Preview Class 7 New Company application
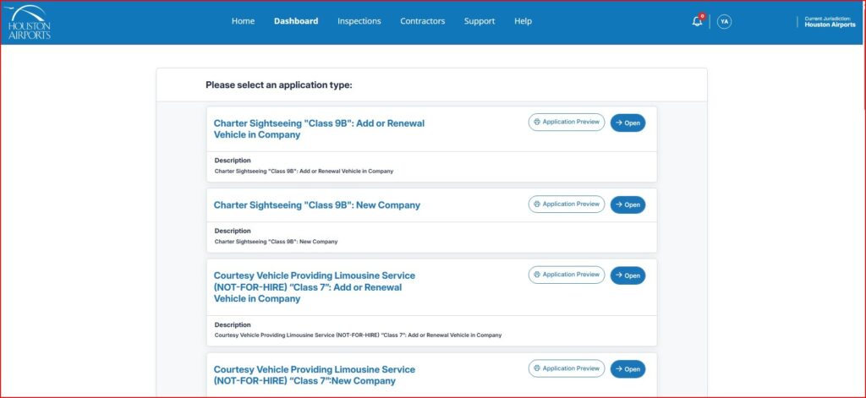Image resolution: width=866 pixels, height=398 pixels. (567, 368)
